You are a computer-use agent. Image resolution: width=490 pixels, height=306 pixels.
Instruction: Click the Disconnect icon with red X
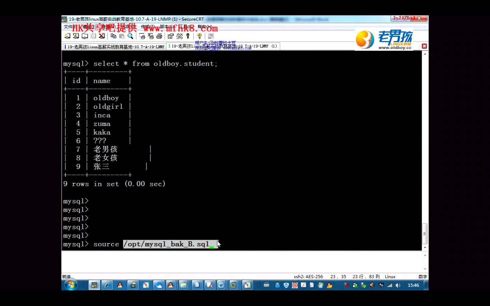click(102, 36)
